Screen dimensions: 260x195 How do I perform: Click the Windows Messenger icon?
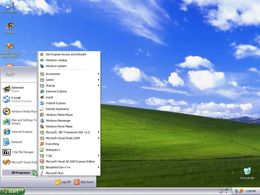pos(42,121)
